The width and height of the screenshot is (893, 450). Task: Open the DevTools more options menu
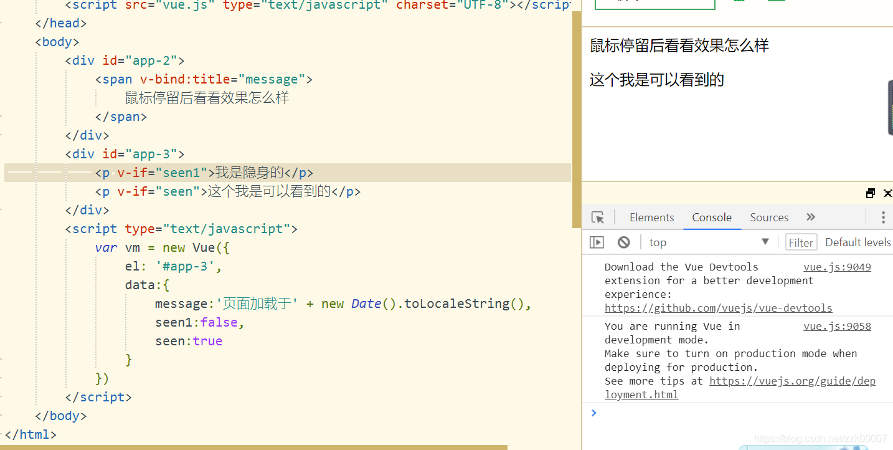pos(883,218)
